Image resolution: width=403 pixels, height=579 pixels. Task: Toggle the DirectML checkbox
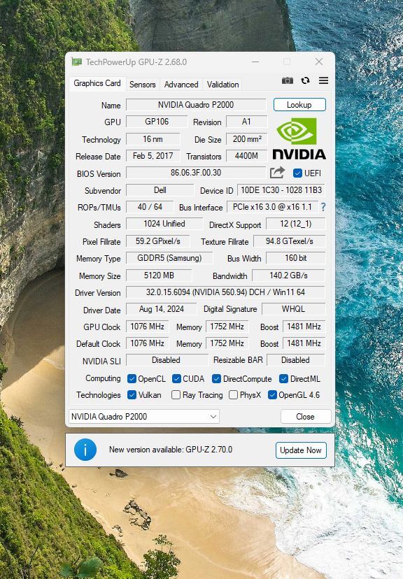[283, 379]
